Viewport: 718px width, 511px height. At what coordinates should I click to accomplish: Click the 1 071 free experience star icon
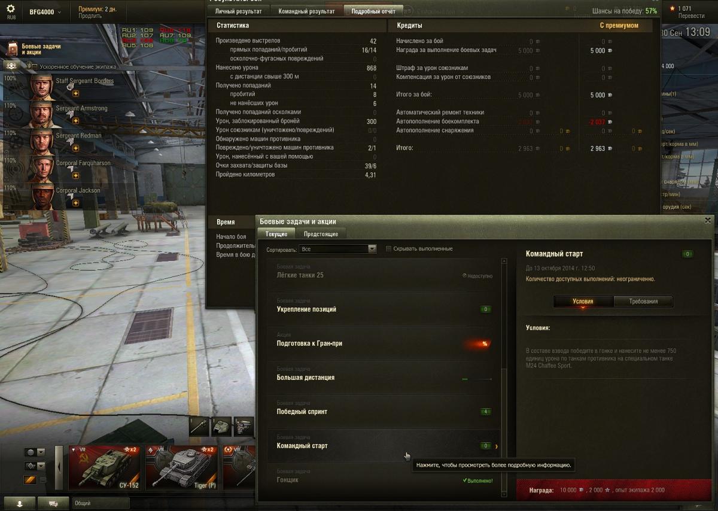(672, 8)
